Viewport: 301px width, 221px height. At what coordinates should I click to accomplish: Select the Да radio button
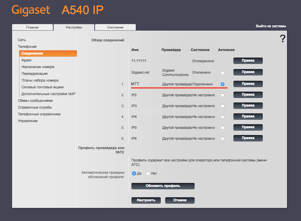134,174
